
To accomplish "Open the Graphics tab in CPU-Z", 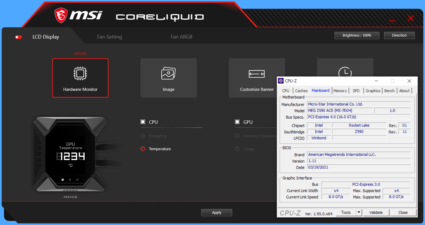I will 373,91.
